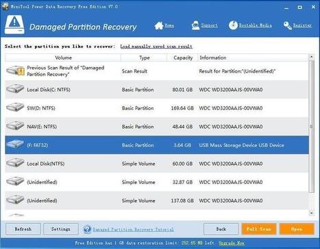Click Load manually saved scan result link
The height and width of the screenshot is (249, 320).
point(156,47)
